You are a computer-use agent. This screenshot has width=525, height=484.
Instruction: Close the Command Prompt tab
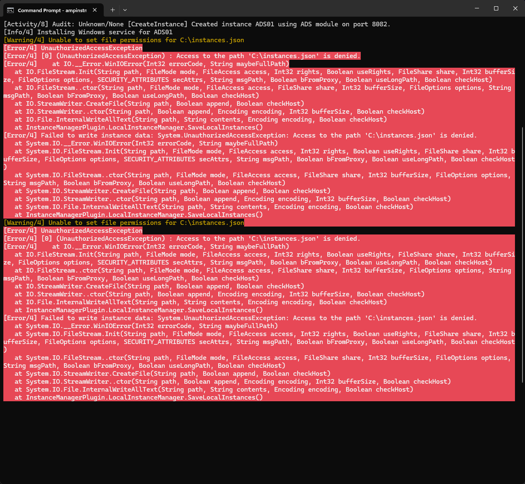(x=95, y=10)
